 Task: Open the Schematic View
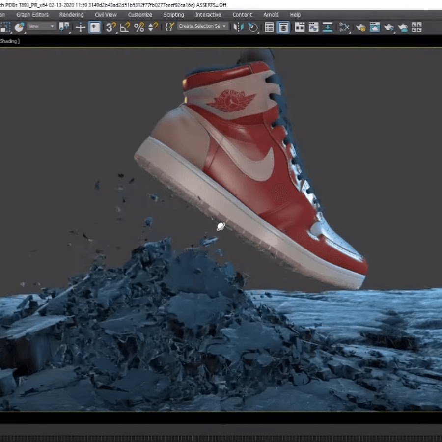[328, 27]
